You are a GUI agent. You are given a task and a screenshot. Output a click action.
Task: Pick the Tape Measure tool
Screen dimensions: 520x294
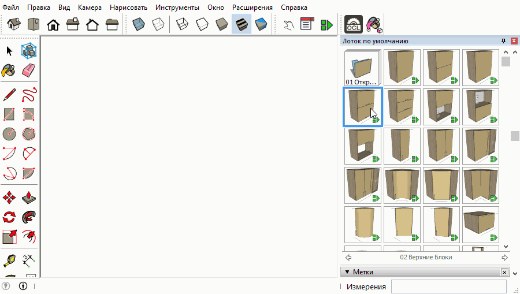point(9,261)
